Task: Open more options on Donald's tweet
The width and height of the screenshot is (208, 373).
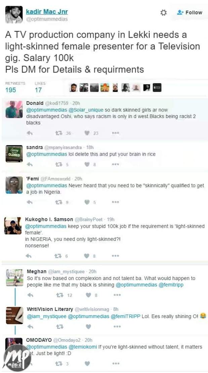Action: click(x=116, y=133)
